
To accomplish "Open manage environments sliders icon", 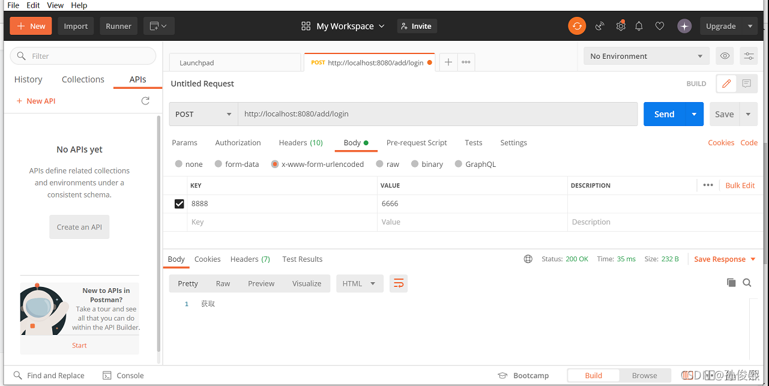I will pyautogui.click(x=749, y=56).
